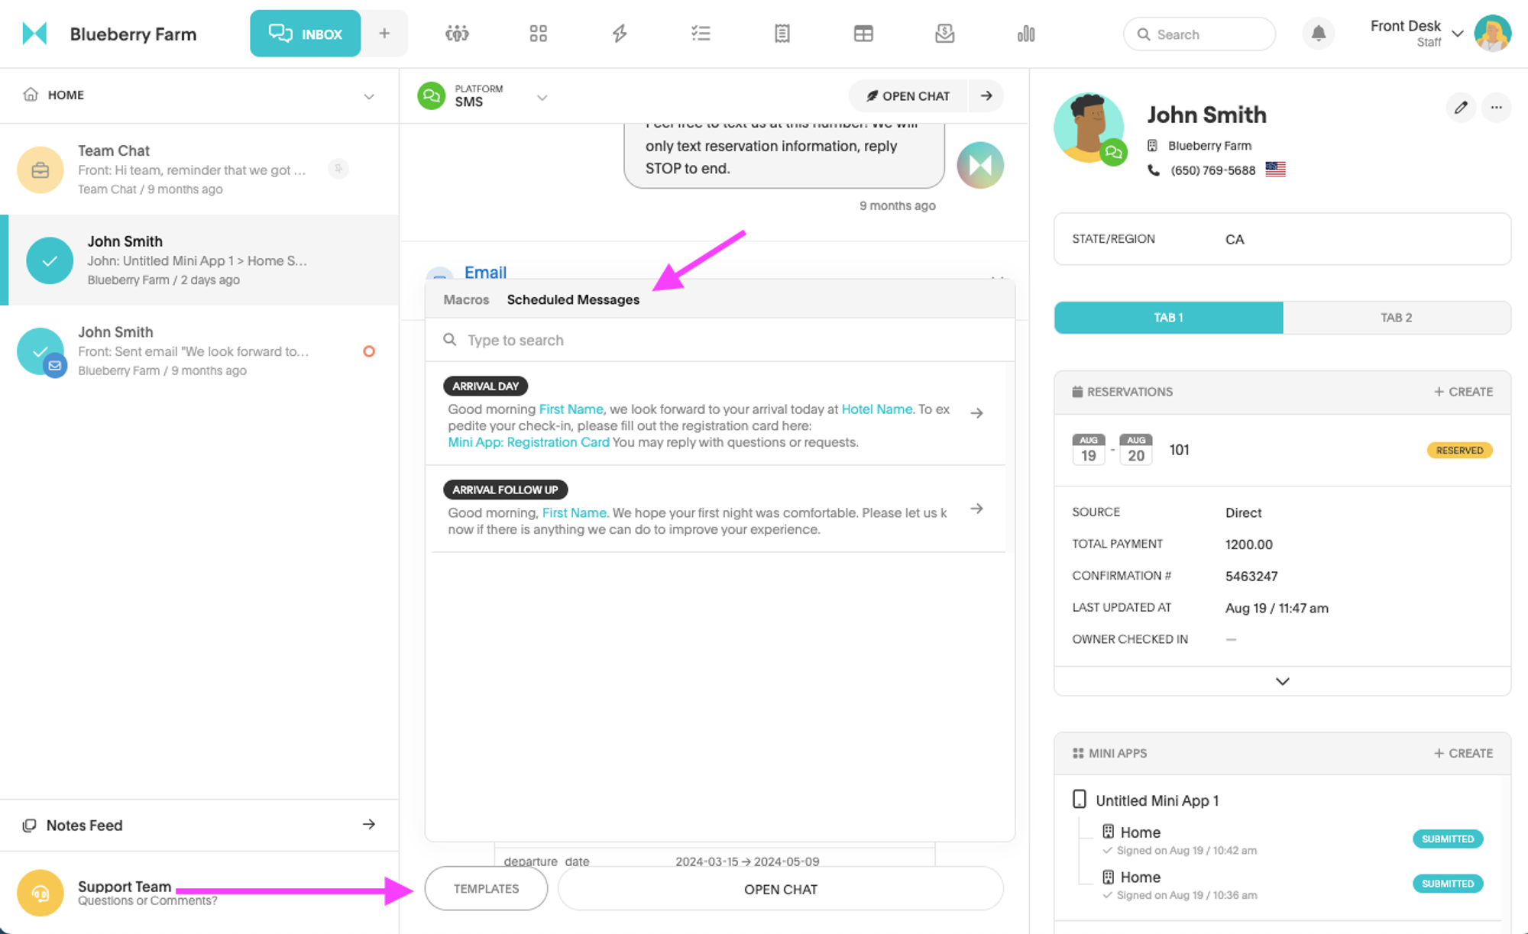Click the Contacts/team icon in toolbar
1528x934 pixels.
tap(458, 33)
